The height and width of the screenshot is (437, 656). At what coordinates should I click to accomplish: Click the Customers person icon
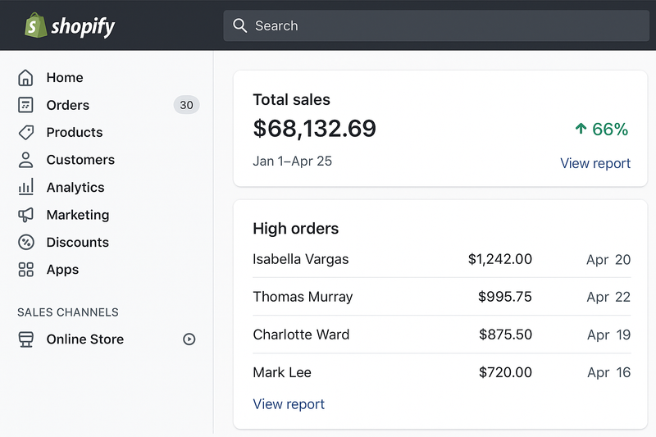(26, 160)
